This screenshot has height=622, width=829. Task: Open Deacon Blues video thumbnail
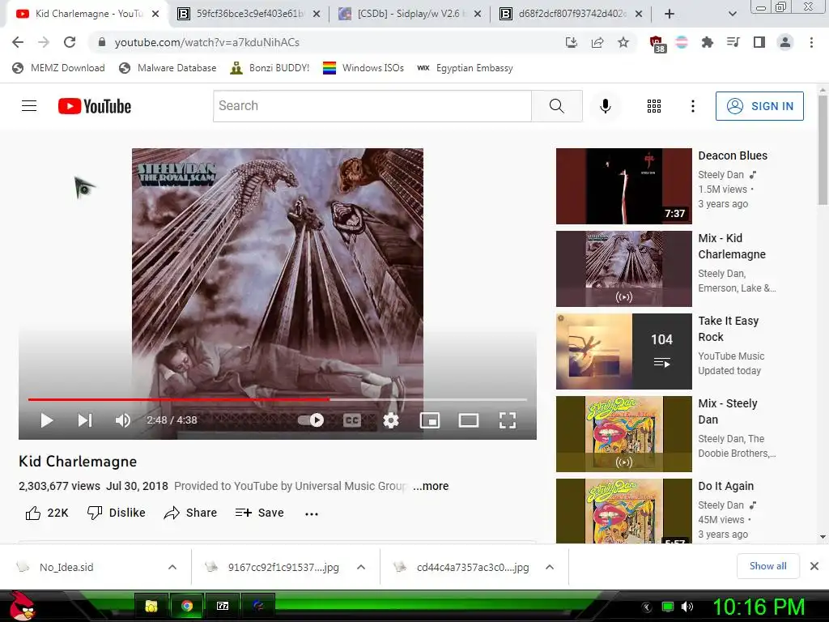[624, 186]
